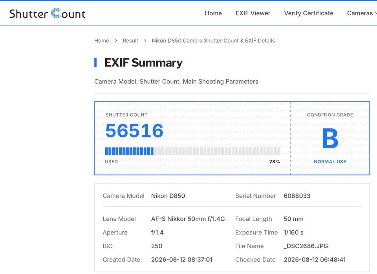This screenshot has width=377, height=274.
Task: Click the EXIF Summary heading
Action: click(x=143, y=63)
